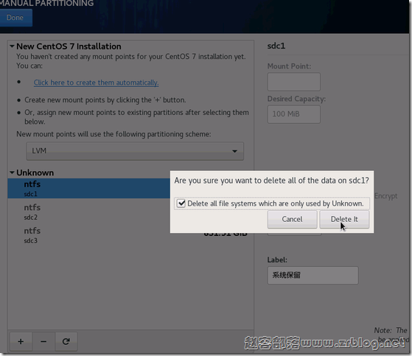Select the ntfs sdc1 partition row
Image resolution: width=412 pixels, height=356 pixels.
[x=89, y=189]
